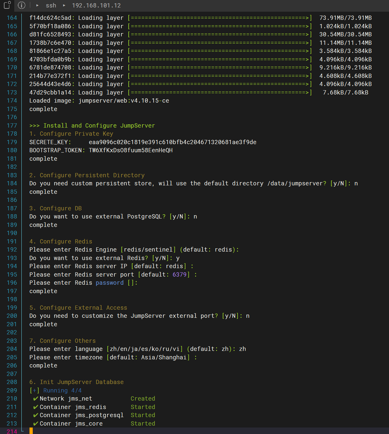389x434 pixels.
Task: Click the blue 'password' word
Action: click(110, 283)
